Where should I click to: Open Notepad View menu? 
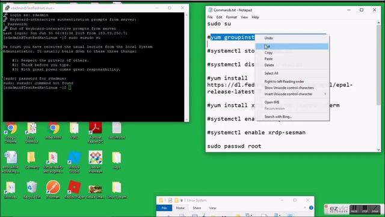click(x=244, y=17)
